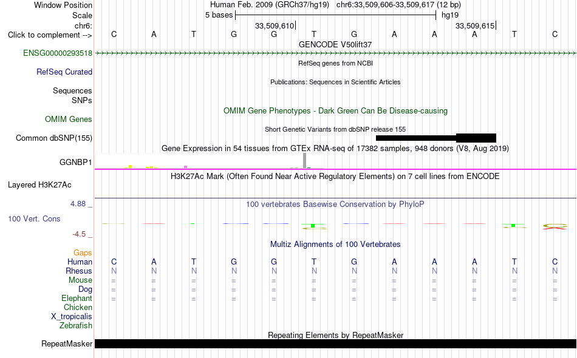Click the 4.88 PhyloP upper limit value
This screenshot has width=577, height=358.
coord(78,204)
